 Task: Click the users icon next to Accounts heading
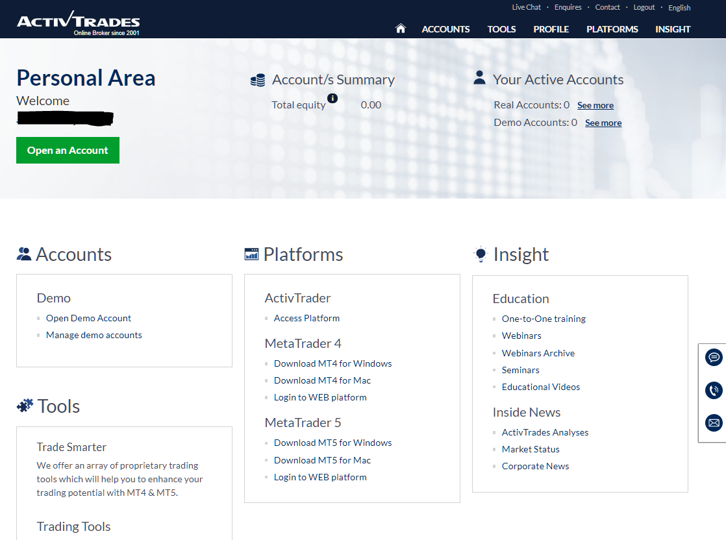(x=24, y=254)
